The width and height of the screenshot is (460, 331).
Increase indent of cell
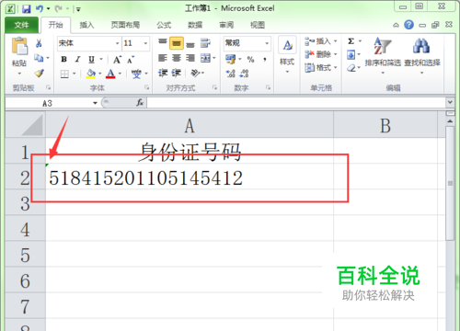pos(176,73)
